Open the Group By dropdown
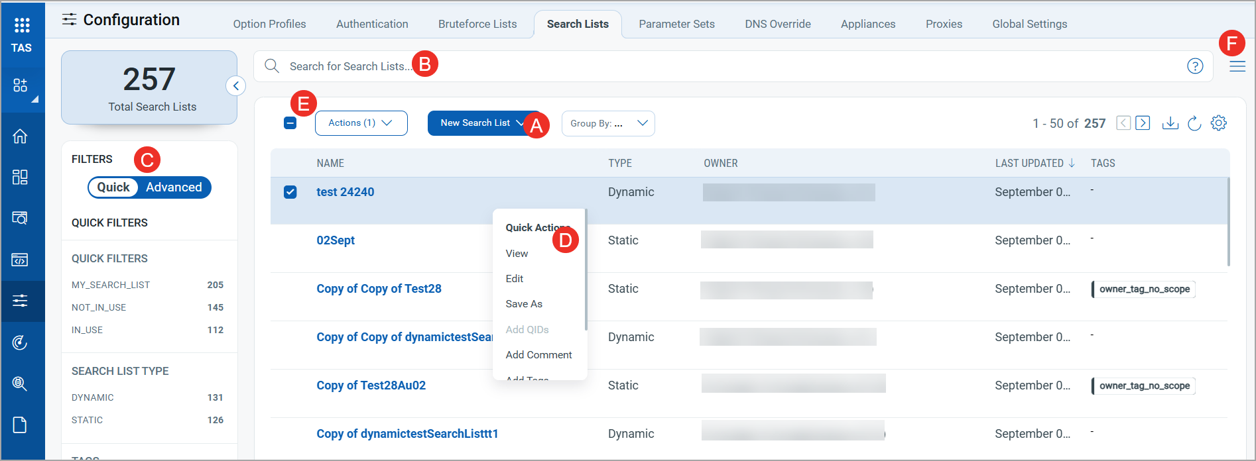This screenshot has width=1256, height=461. click(x=608, y=123)
